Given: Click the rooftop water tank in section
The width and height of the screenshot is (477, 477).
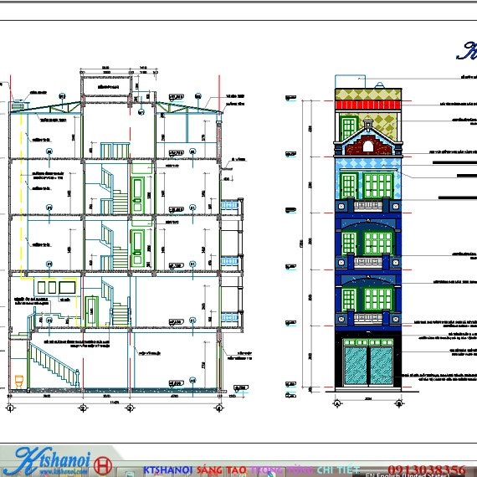Looking at the screenshot, I should click(18, 106).
